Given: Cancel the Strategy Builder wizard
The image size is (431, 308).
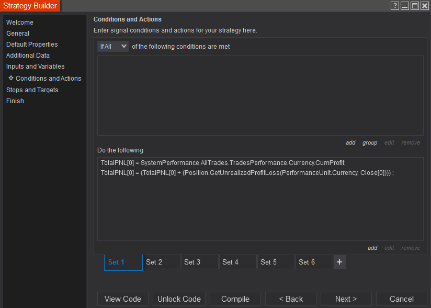Looking at the screenshot, I should [x=402, y=299].
